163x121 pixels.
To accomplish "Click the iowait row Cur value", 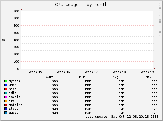I will tap(54, 97).
